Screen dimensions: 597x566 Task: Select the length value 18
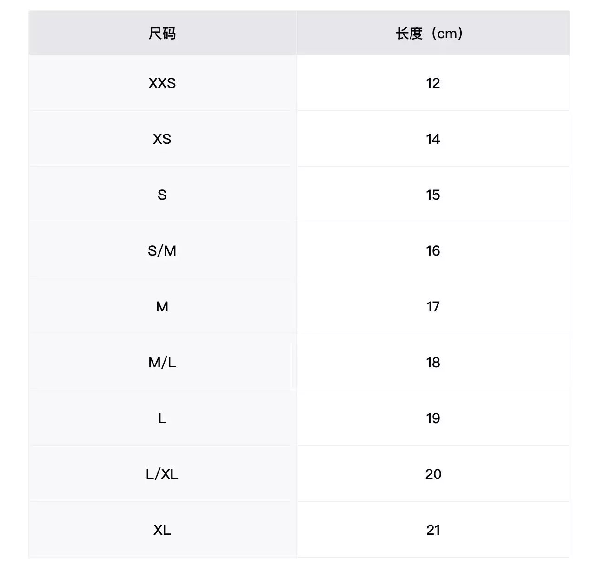(x=433, y=362)
